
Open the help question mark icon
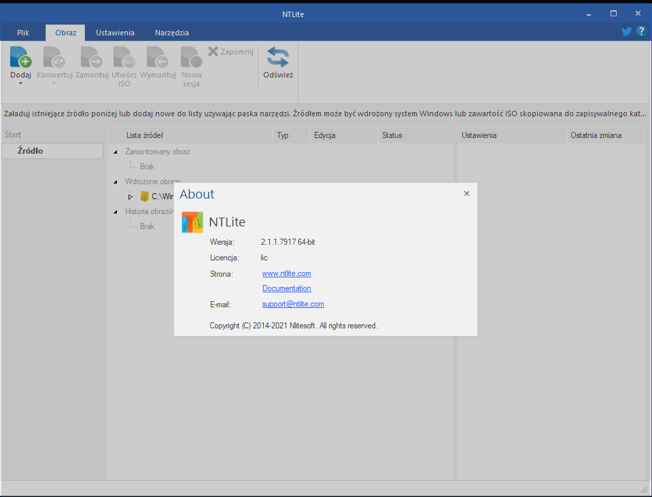point(641,31)
